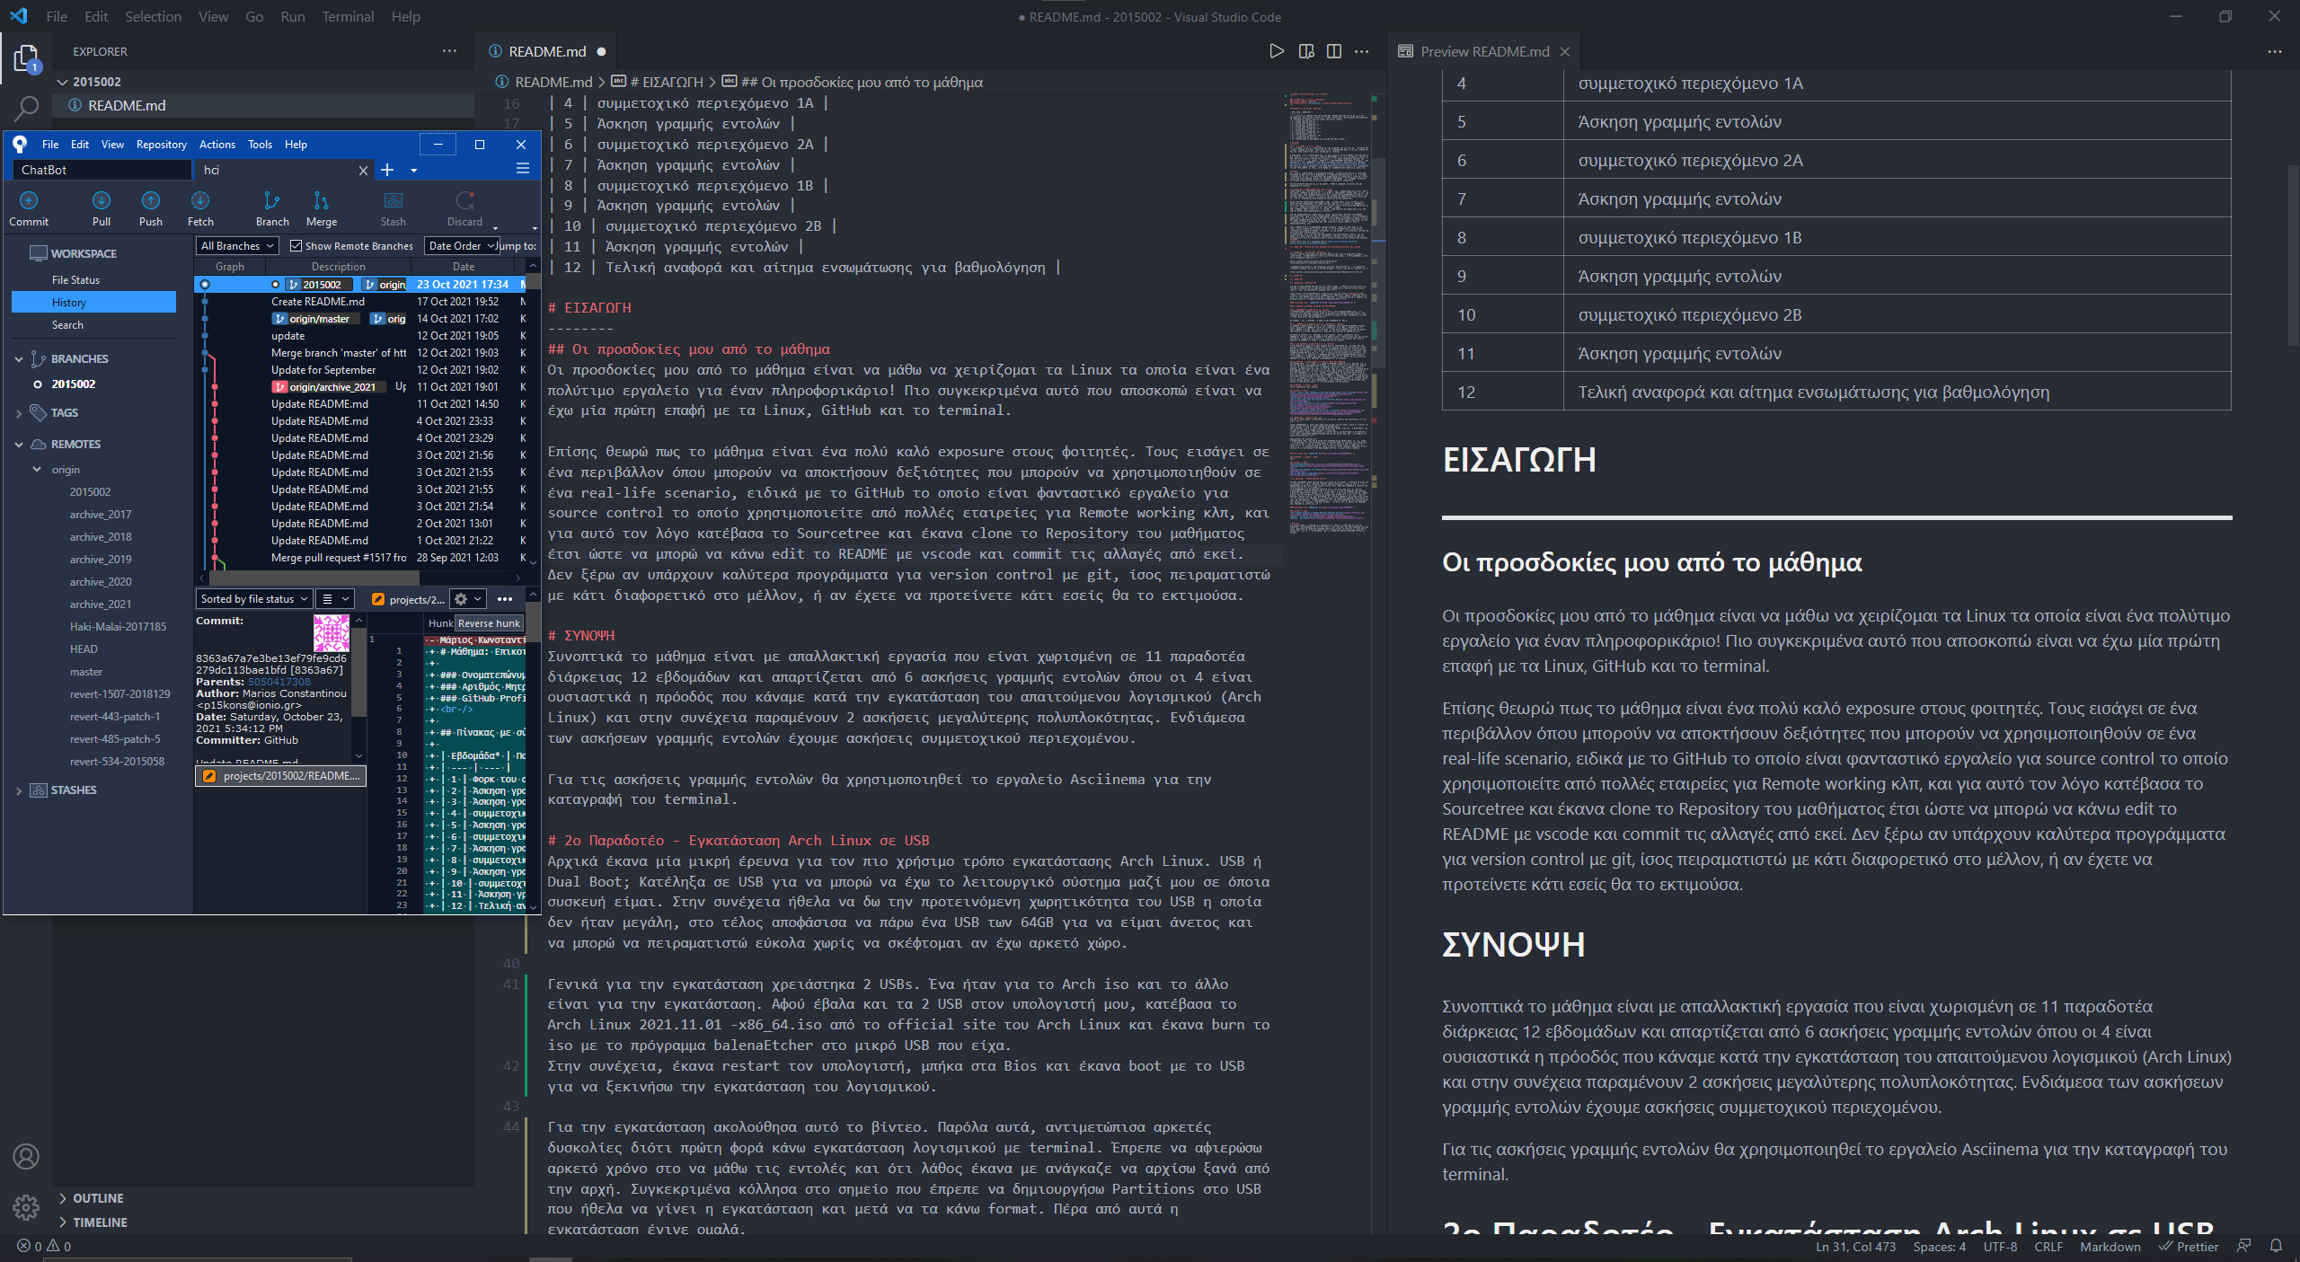This screenshot has width=2300, height=1262.
Task: Open the Terminal menu in VS Code
Action: point(348,16)
